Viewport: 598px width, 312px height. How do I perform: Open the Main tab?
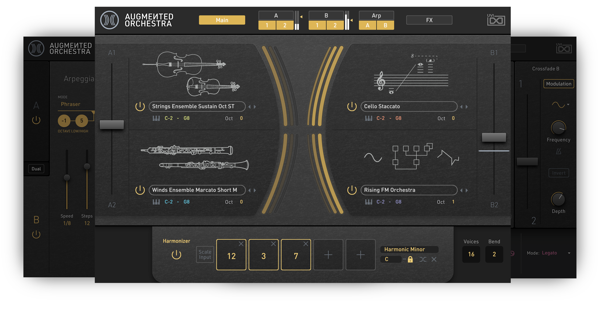pos(222,20)
